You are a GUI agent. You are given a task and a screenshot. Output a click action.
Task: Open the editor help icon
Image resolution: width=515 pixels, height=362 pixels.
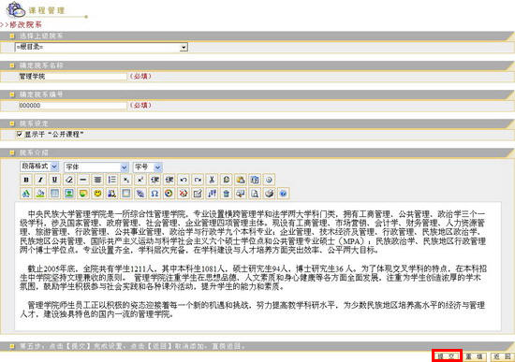coord(283,194)
